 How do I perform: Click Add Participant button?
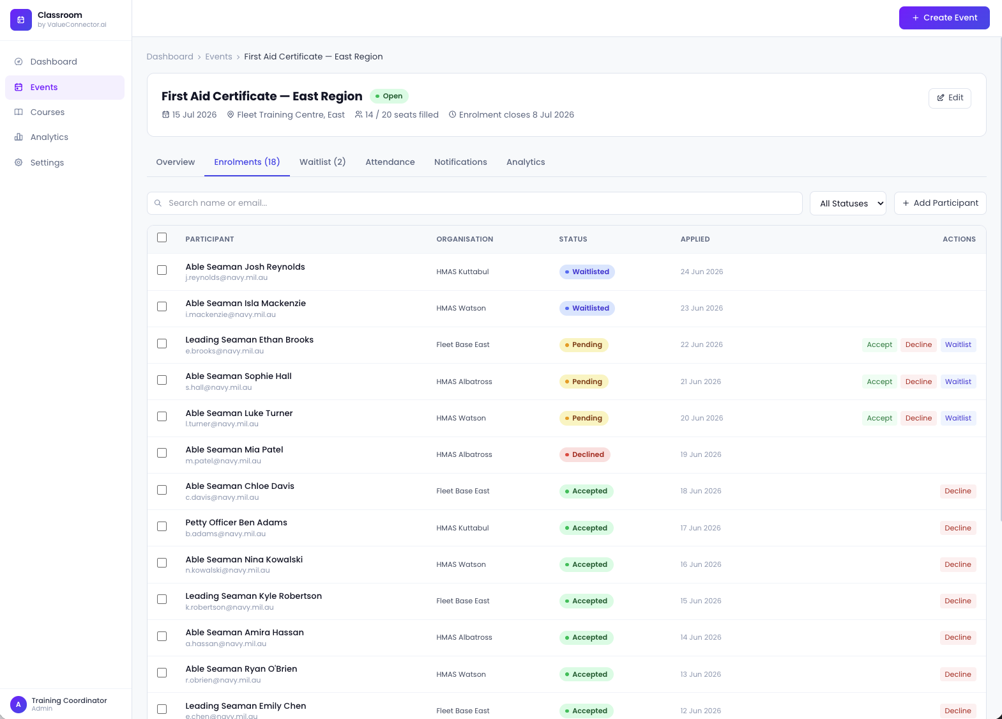pyautogui.click(x=940, y=203)
